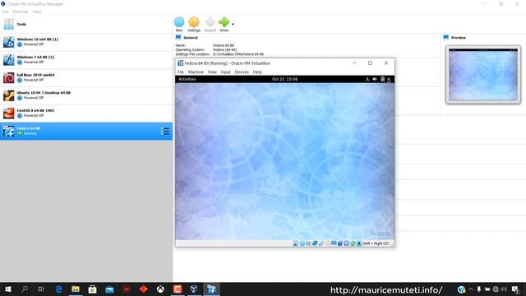The height and width of the screenshot is (296, 526).
Task: Click the green mouse integration status icon
Action: coord(353,243)
